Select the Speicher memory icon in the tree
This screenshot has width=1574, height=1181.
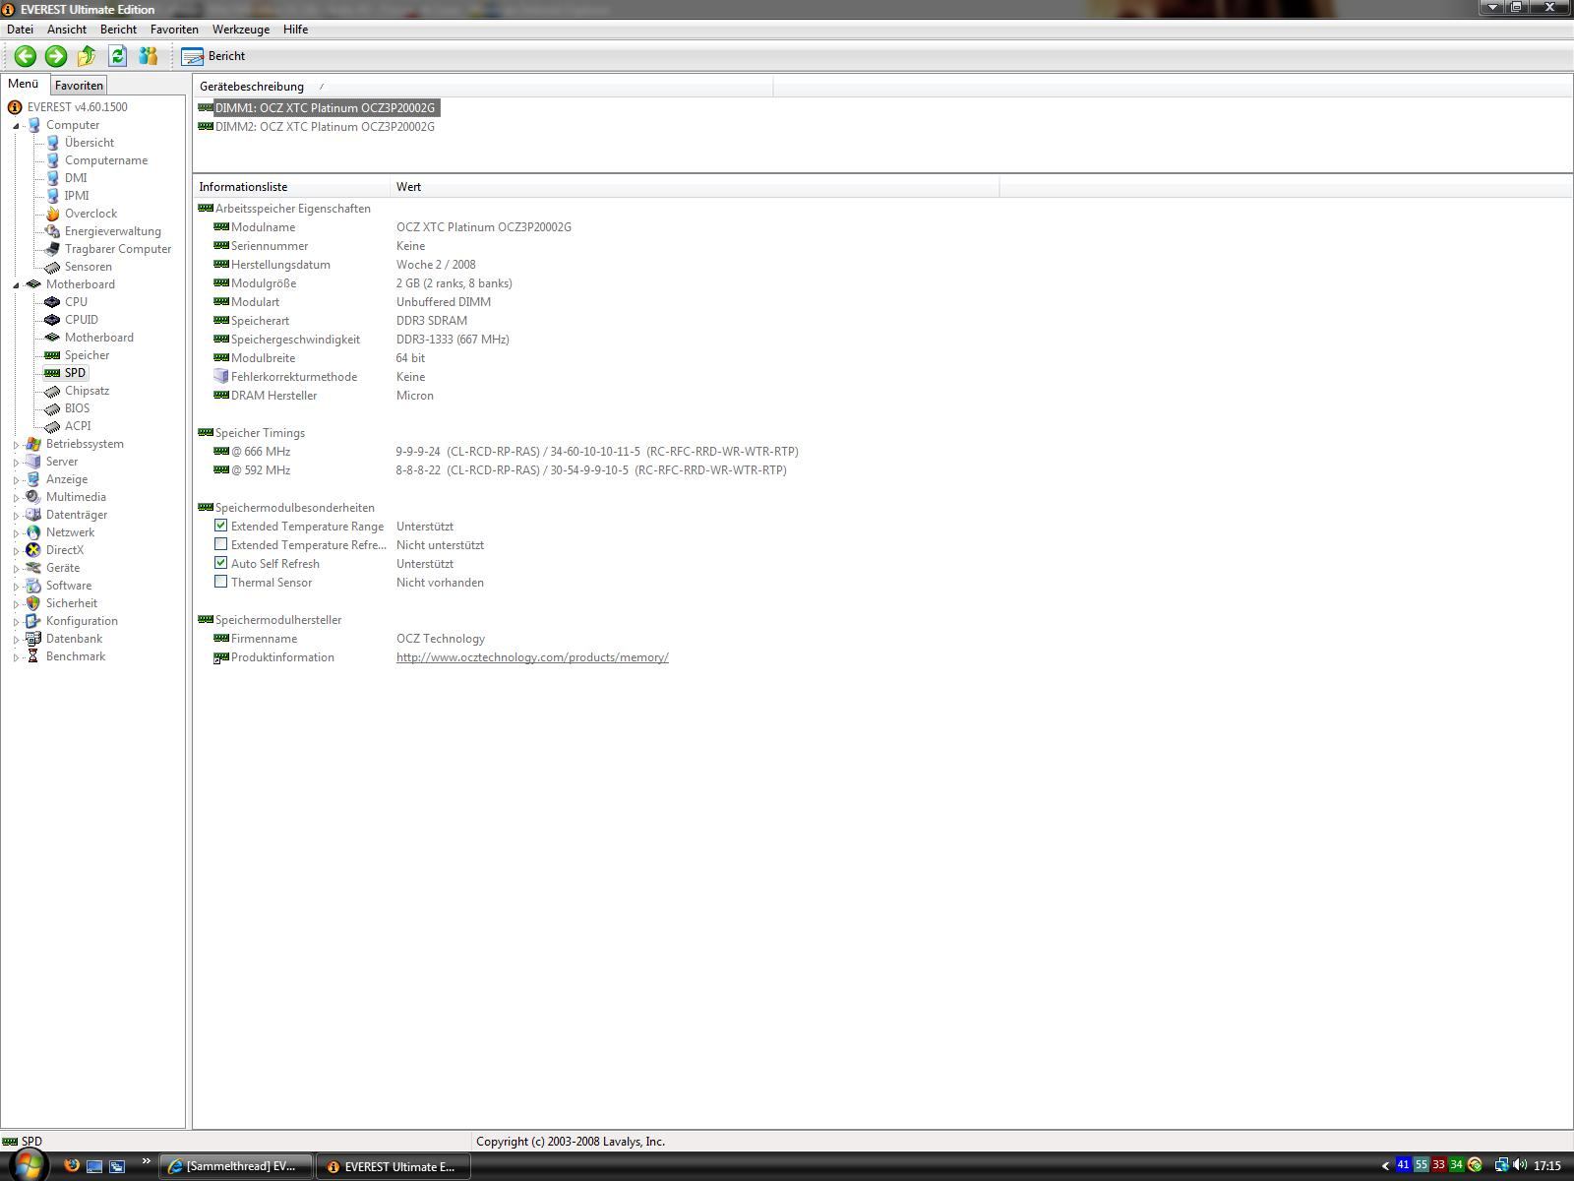pyautogui.click(x=53, y=355)
